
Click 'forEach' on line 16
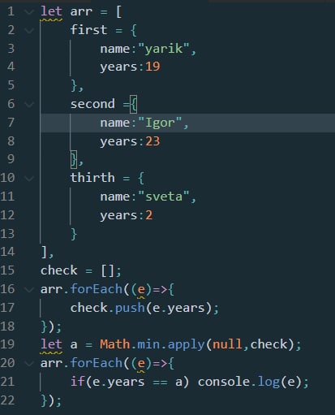coord(97,289)
